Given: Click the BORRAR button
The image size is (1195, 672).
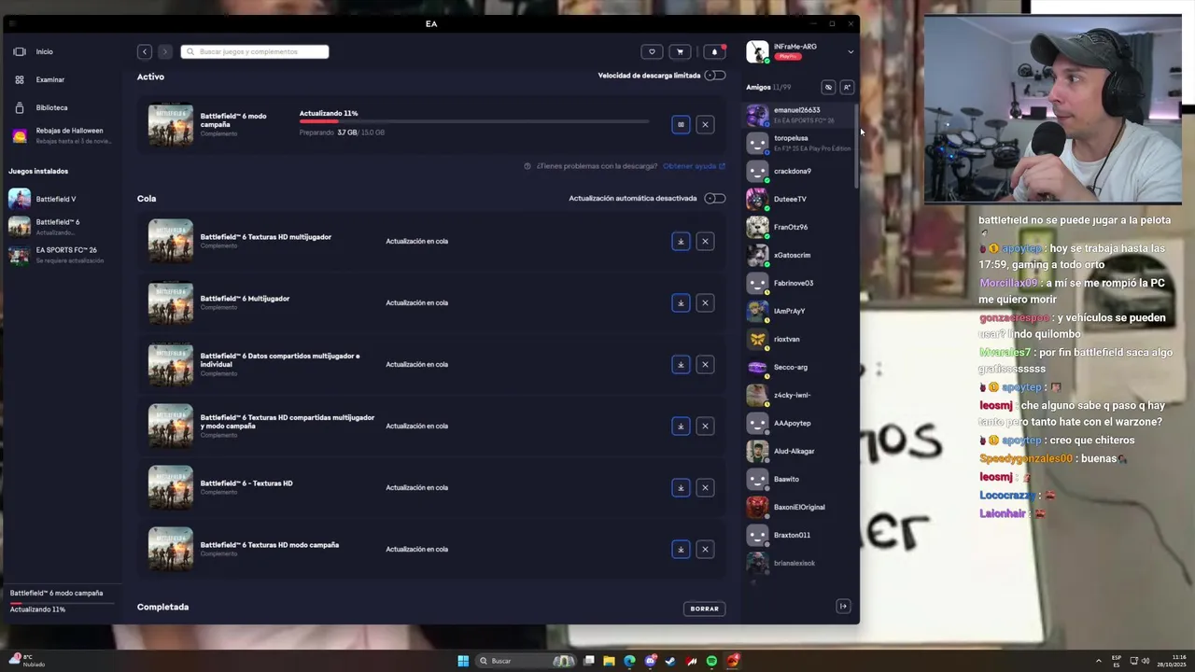Looking at the screenshot, I should (x=704, y=609).
